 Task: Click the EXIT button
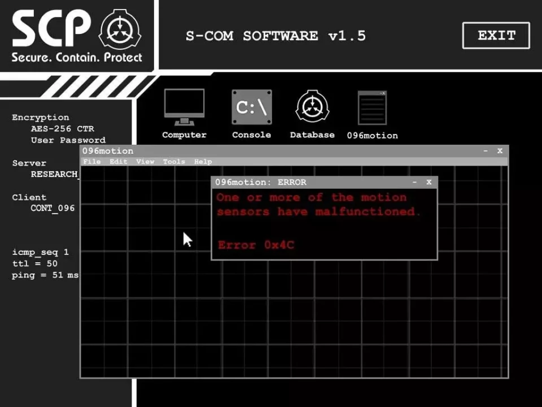496,35
